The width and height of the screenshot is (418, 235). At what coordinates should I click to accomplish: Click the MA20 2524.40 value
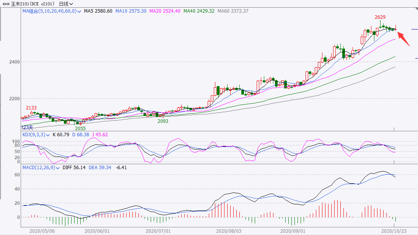(165, 11)
